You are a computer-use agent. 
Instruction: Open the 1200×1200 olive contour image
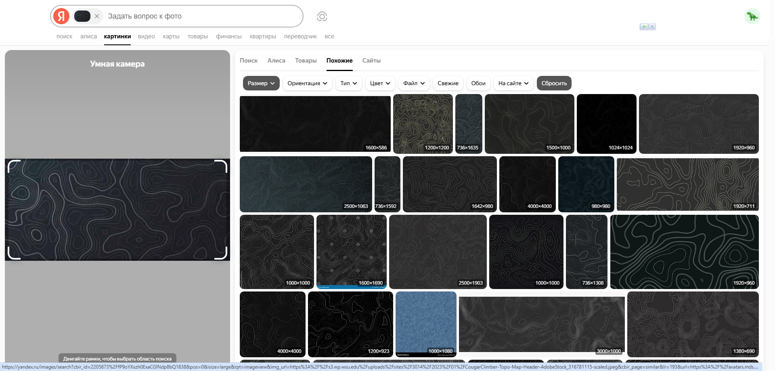423,124
